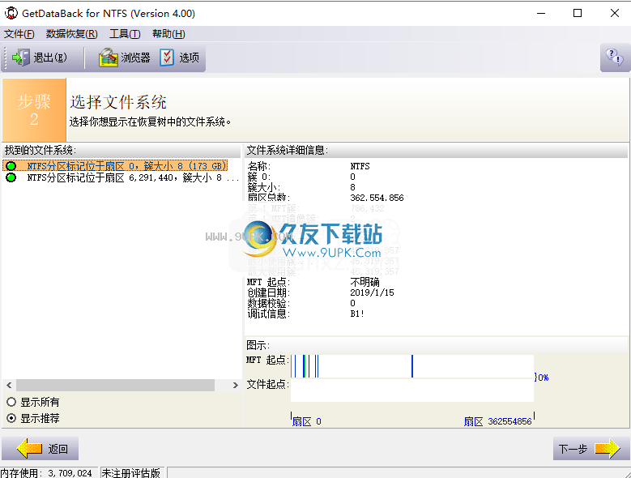Select the 显示所有 radio button
631x478 pixels.
[x=11, y=402]
